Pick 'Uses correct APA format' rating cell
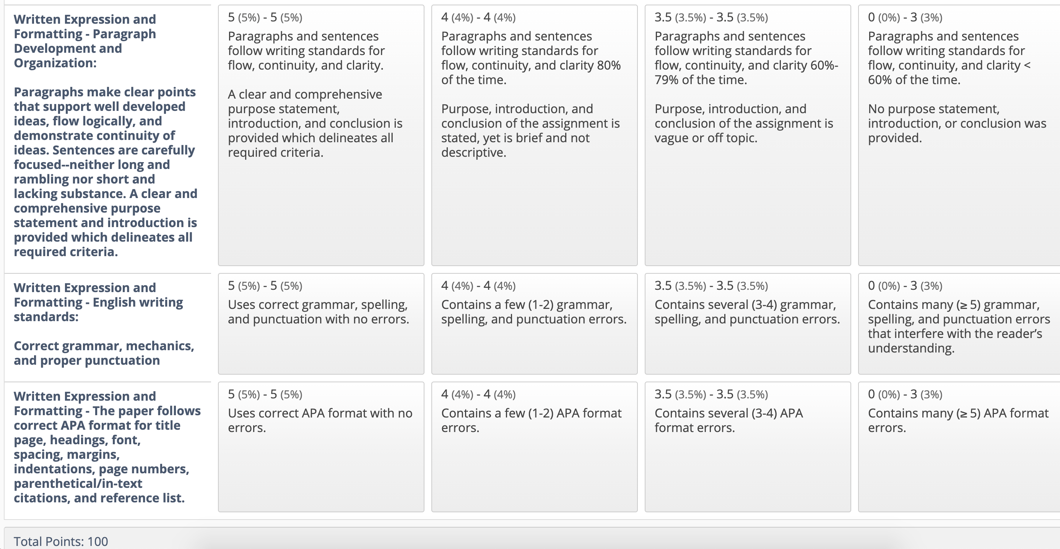 click(x=321, y=447)
